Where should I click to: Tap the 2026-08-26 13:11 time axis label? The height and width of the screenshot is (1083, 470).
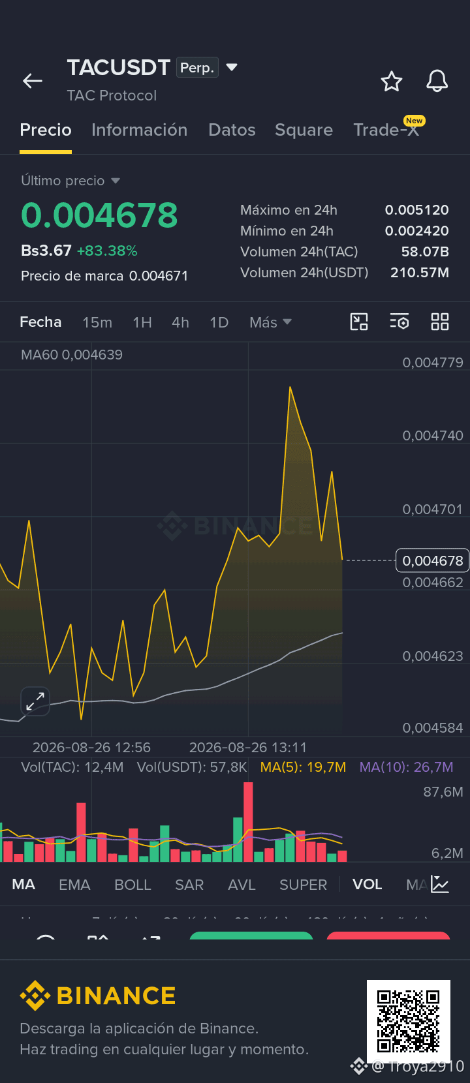(x=248, y=748)
